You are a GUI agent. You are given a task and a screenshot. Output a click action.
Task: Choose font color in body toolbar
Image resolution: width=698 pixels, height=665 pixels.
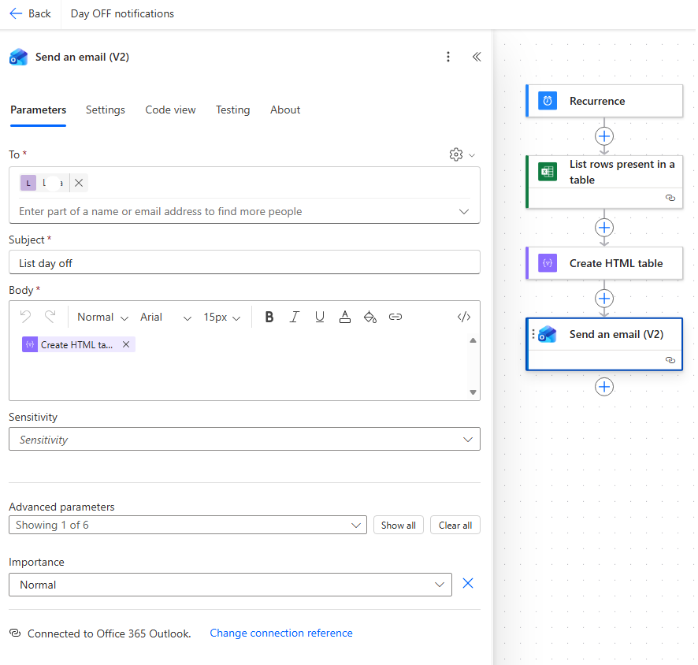coord(344,317)
